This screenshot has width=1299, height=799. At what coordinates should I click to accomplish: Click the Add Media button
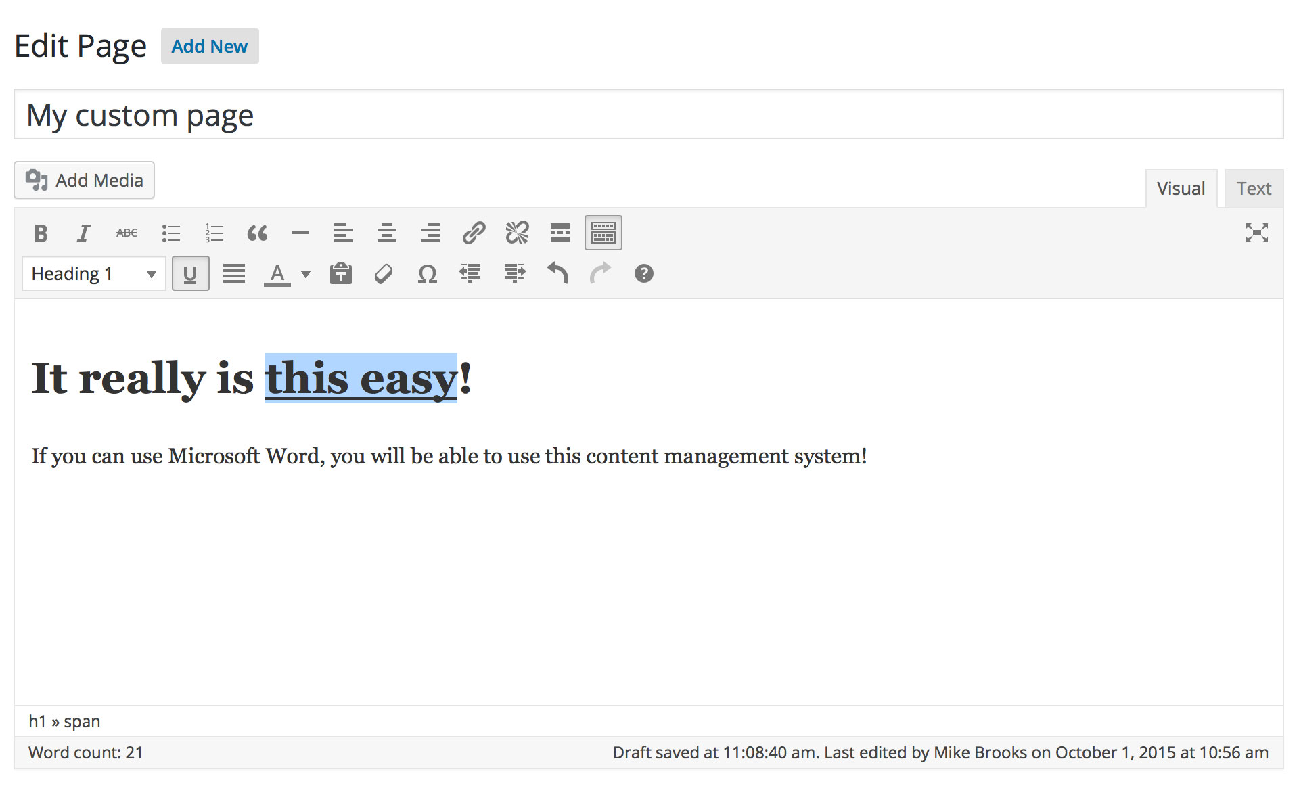[85, 181]
